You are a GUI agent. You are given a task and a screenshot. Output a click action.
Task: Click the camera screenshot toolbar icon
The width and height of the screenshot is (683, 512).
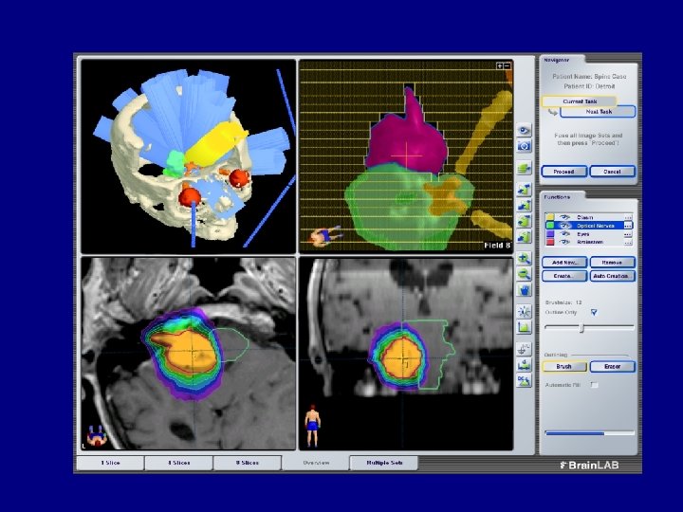pyautogui.click(x=524, y=146)
